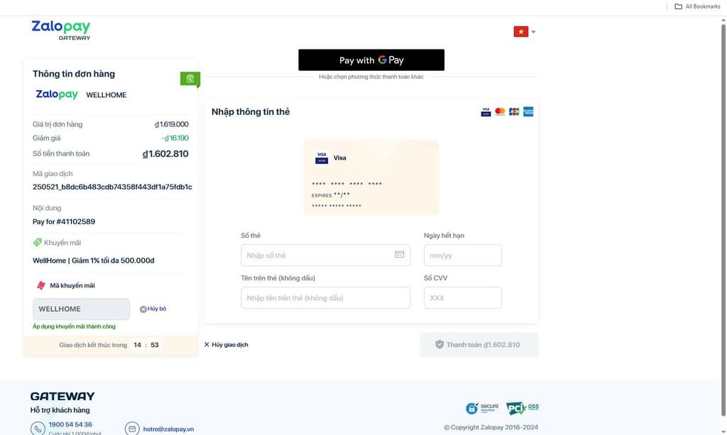Click the WellHome | Giảm 1% tối đa 500.000đ text
Viewport: 727px width, 435px height.
(93, 261)
